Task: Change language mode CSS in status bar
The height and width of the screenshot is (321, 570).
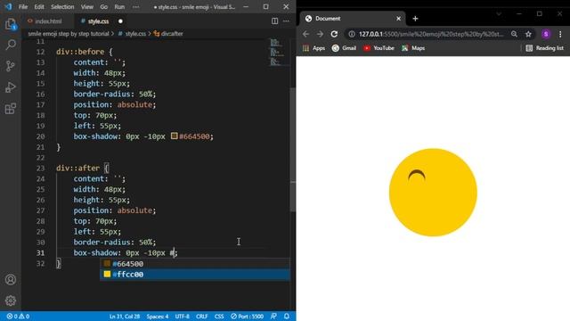Action: pos(219,317)
